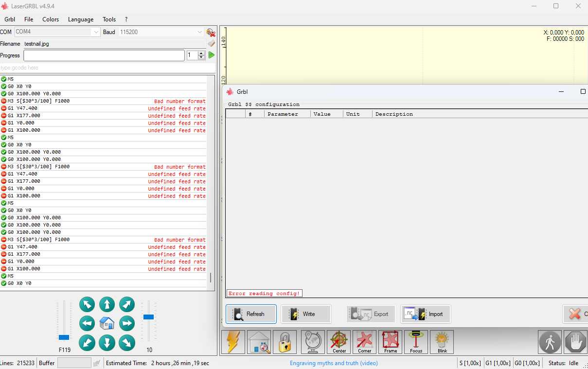Click the 'type gcode here' input field
The height and width of the screenshot is (369, 588).
click(107, 68)
